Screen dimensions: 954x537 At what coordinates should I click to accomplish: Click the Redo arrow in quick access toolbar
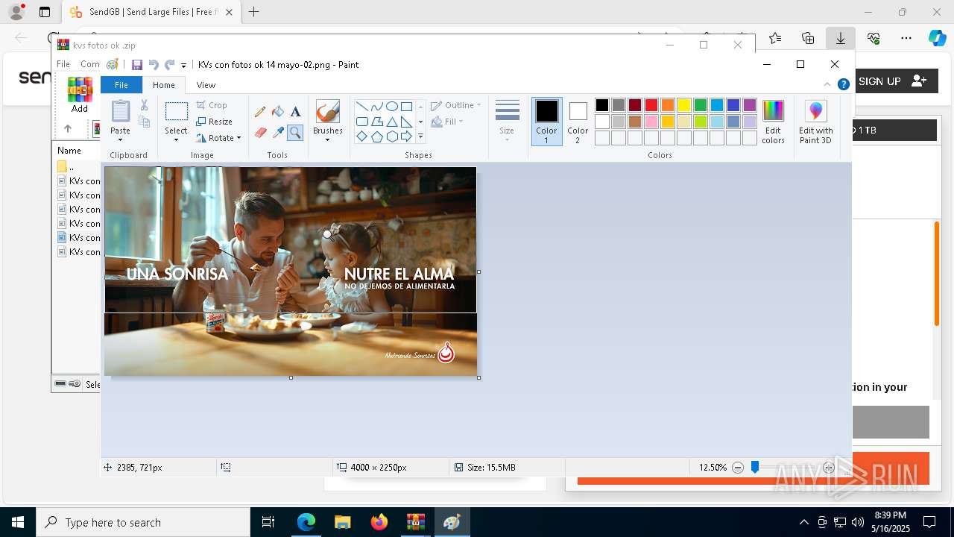(x=169, y=65)
